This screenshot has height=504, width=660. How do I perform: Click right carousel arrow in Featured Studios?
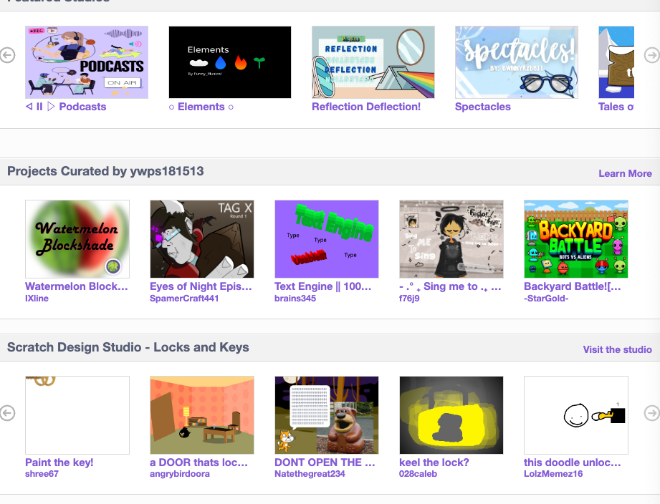click(x=651, y=55)
